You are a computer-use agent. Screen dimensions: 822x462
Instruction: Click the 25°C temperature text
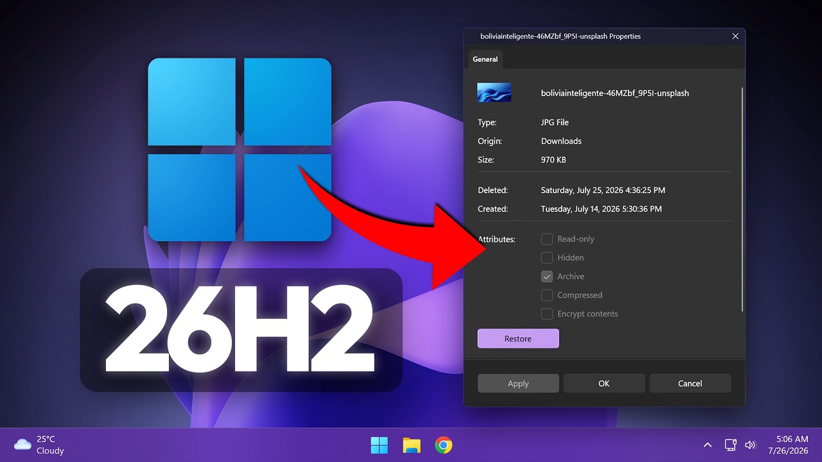[46, 439]
